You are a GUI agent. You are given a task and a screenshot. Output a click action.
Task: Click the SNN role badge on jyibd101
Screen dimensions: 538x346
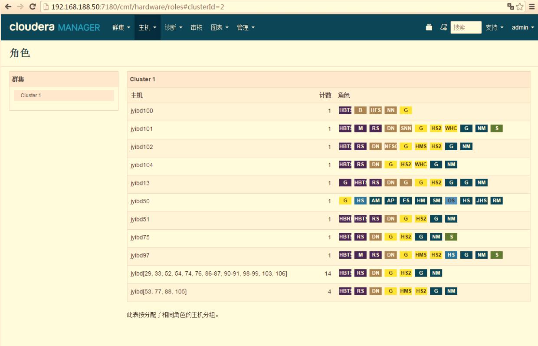(406, 129)
